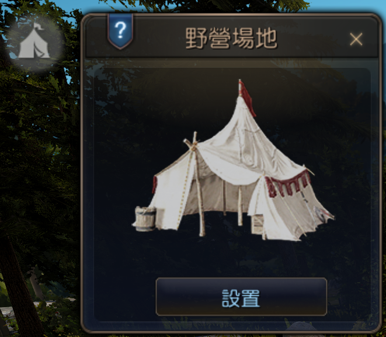Screen dimensions: 386x337
Task: Click the red flag atop the tent
Action: [x=247, y=99]
